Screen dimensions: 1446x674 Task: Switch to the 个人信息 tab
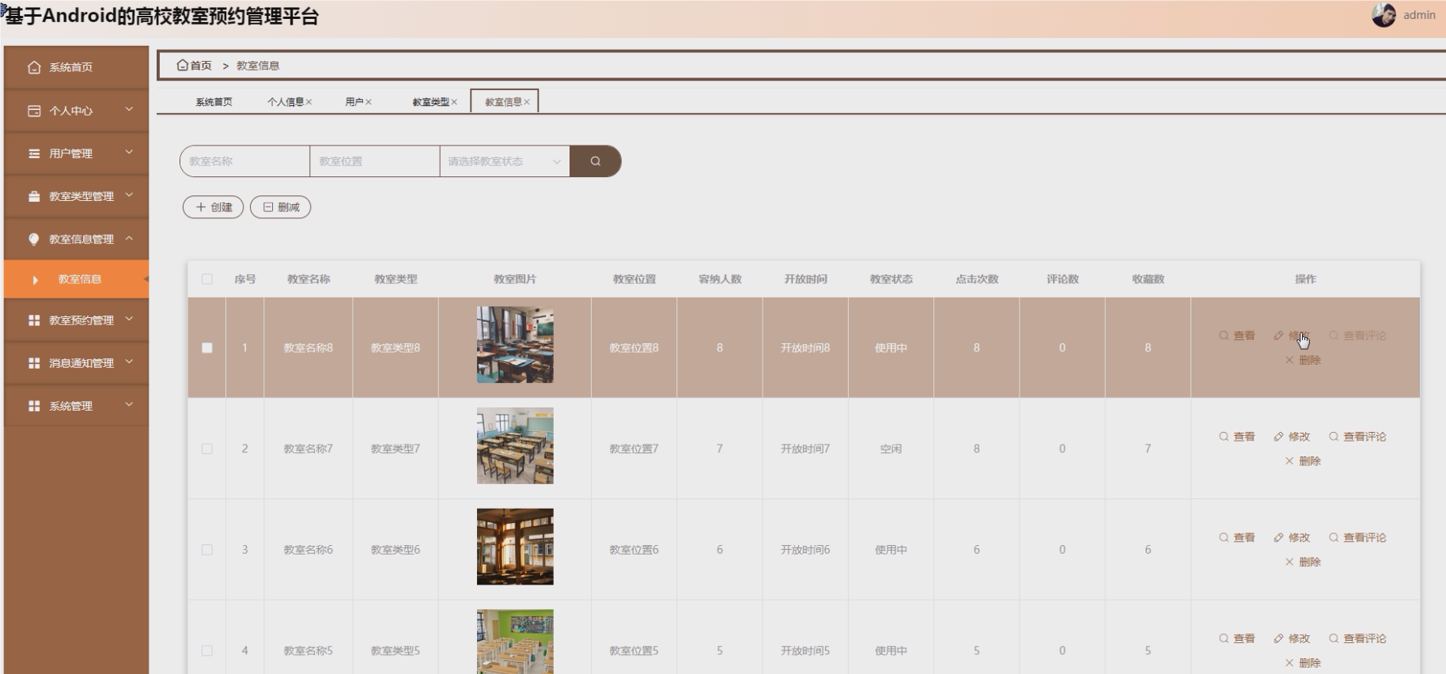[x=286, y=102]
